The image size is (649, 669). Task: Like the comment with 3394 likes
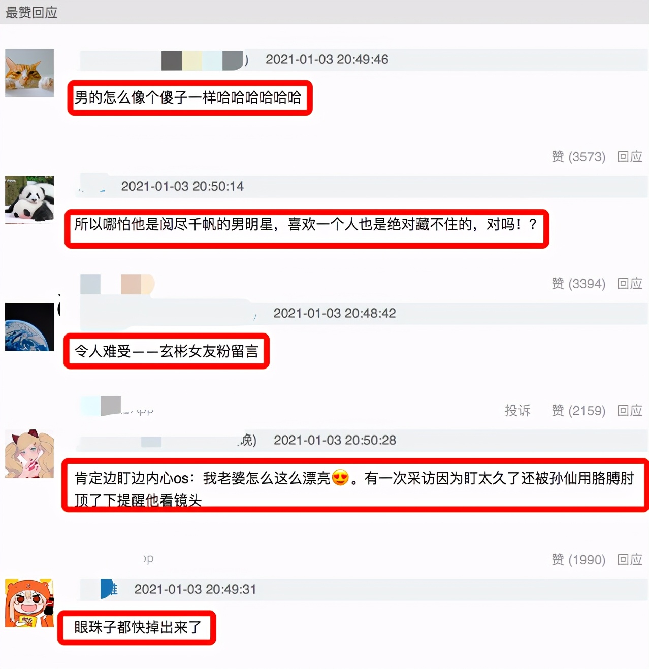[x=578, y=284]
